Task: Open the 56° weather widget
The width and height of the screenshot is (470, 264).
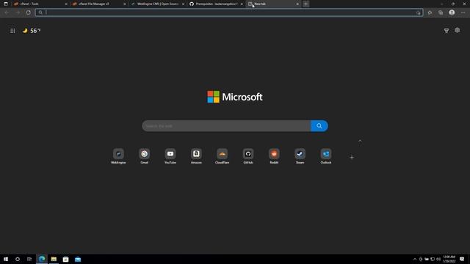Action: click(32, 31)
